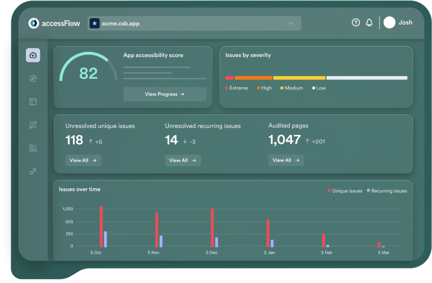Open notifications bell icon
Image resolution: width=432 pixels, height=283 pixels.
point(369,23)
